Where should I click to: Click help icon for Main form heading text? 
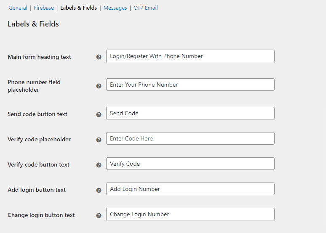pyautogui.click(x=99, y=57)
